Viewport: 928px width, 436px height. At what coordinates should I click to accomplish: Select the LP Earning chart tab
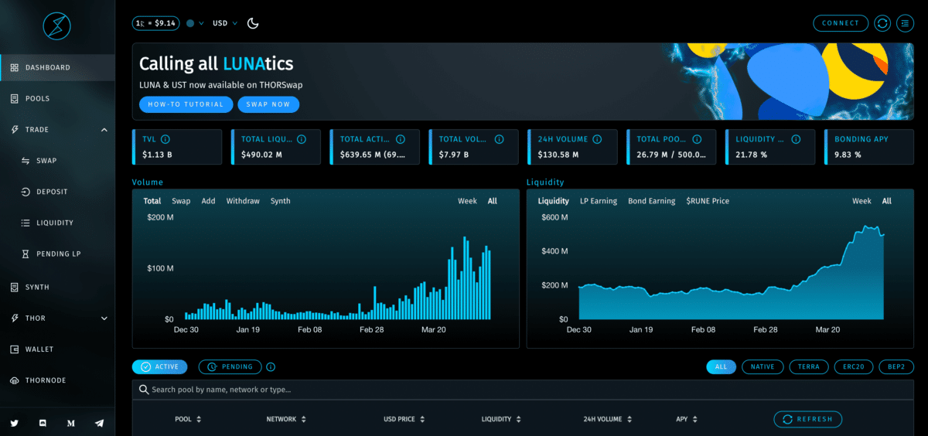pyautogui.click(x=599, y=201)
